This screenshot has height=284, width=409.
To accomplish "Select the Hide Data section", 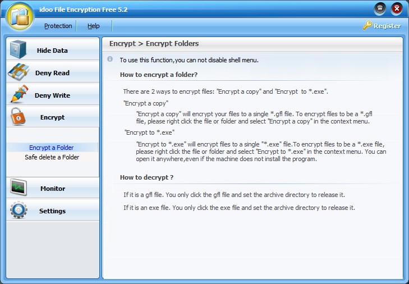I will [x=53, y=49].
